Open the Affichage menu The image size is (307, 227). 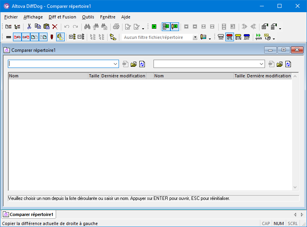click(33, 17)
